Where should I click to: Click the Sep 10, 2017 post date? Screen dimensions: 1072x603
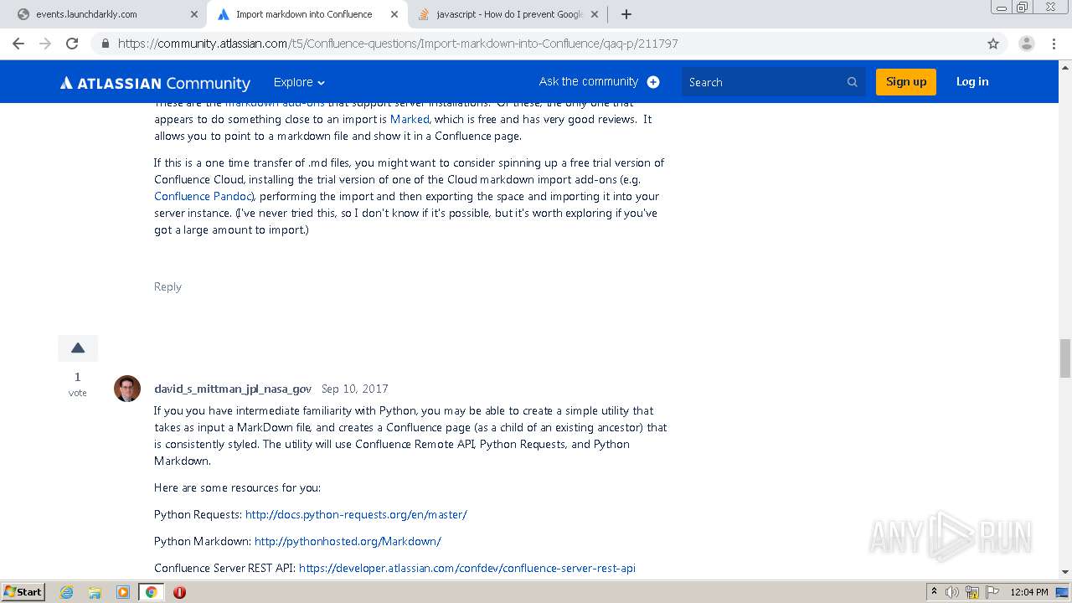[x=355, y=389]
